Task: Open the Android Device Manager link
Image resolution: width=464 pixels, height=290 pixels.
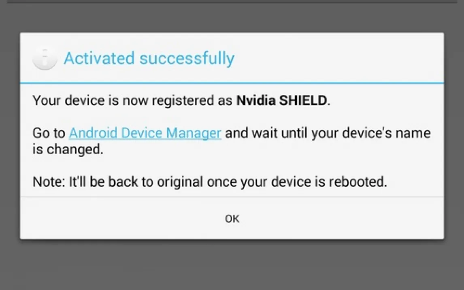Action: point(145,133)
